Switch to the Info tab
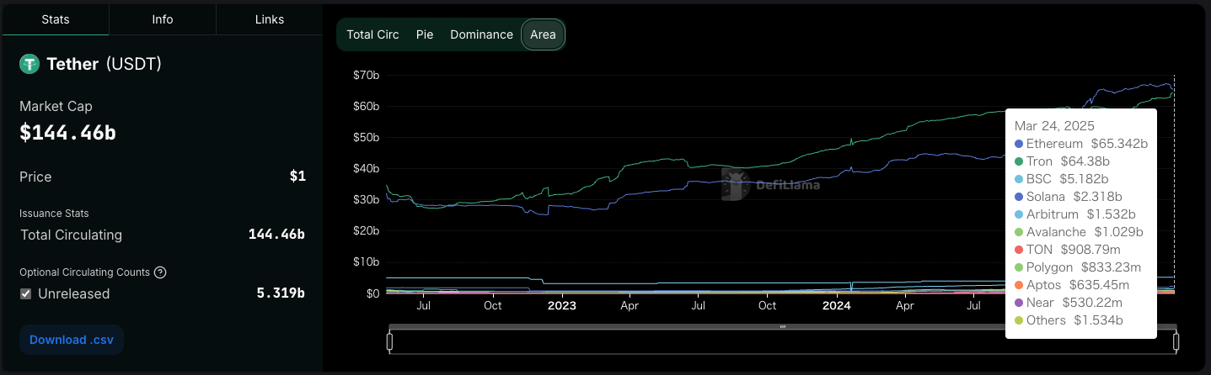 [x=163, y=19]
